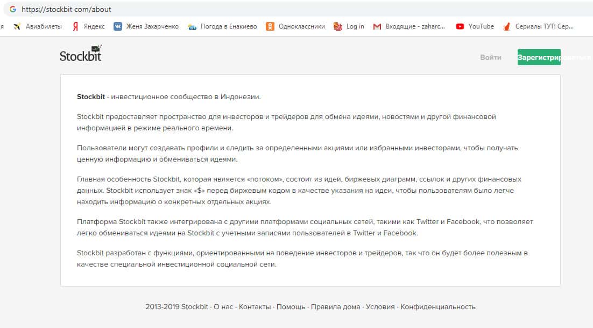Screen dimensions: 593x328
Task: Click the Авиабилеты airplane icon
Action: pyautogui.click(x=17, y=26)
